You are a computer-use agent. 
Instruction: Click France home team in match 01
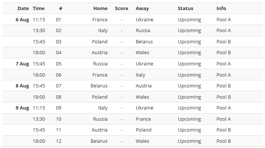pyautogui.click(x=100, y=19)
